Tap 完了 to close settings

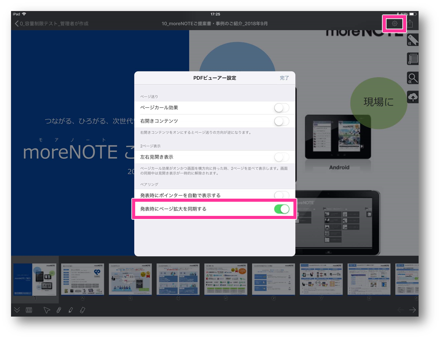[x=284, y=78]
